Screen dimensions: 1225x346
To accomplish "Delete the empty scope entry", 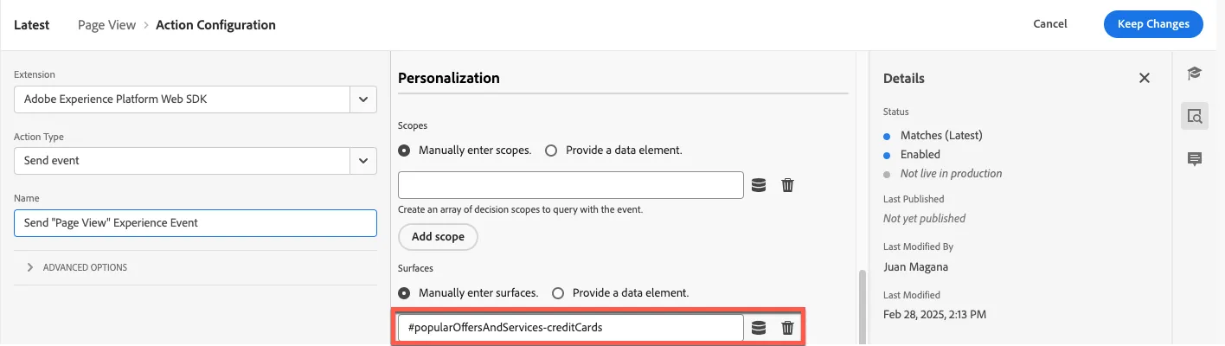I will pos(787,185).
